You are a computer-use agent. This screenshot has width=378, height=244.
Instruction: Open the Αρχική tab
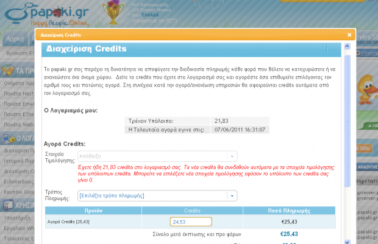[15, 38]
